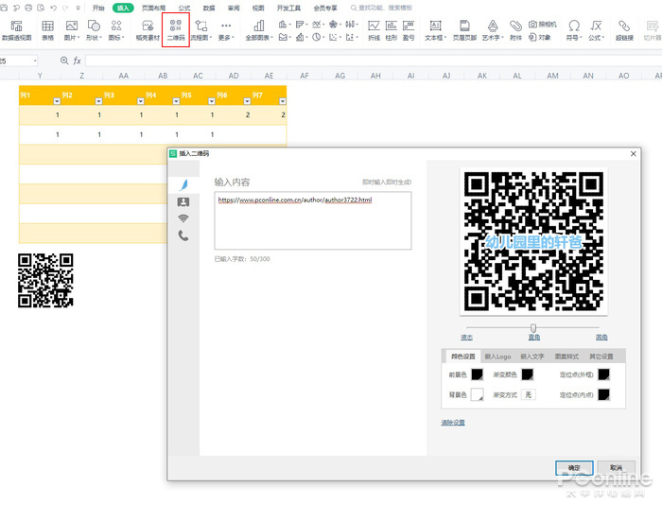The image size is (662, 505).
Task: Open the 稻壳素材 materials icon
Action: pos(148,30)
